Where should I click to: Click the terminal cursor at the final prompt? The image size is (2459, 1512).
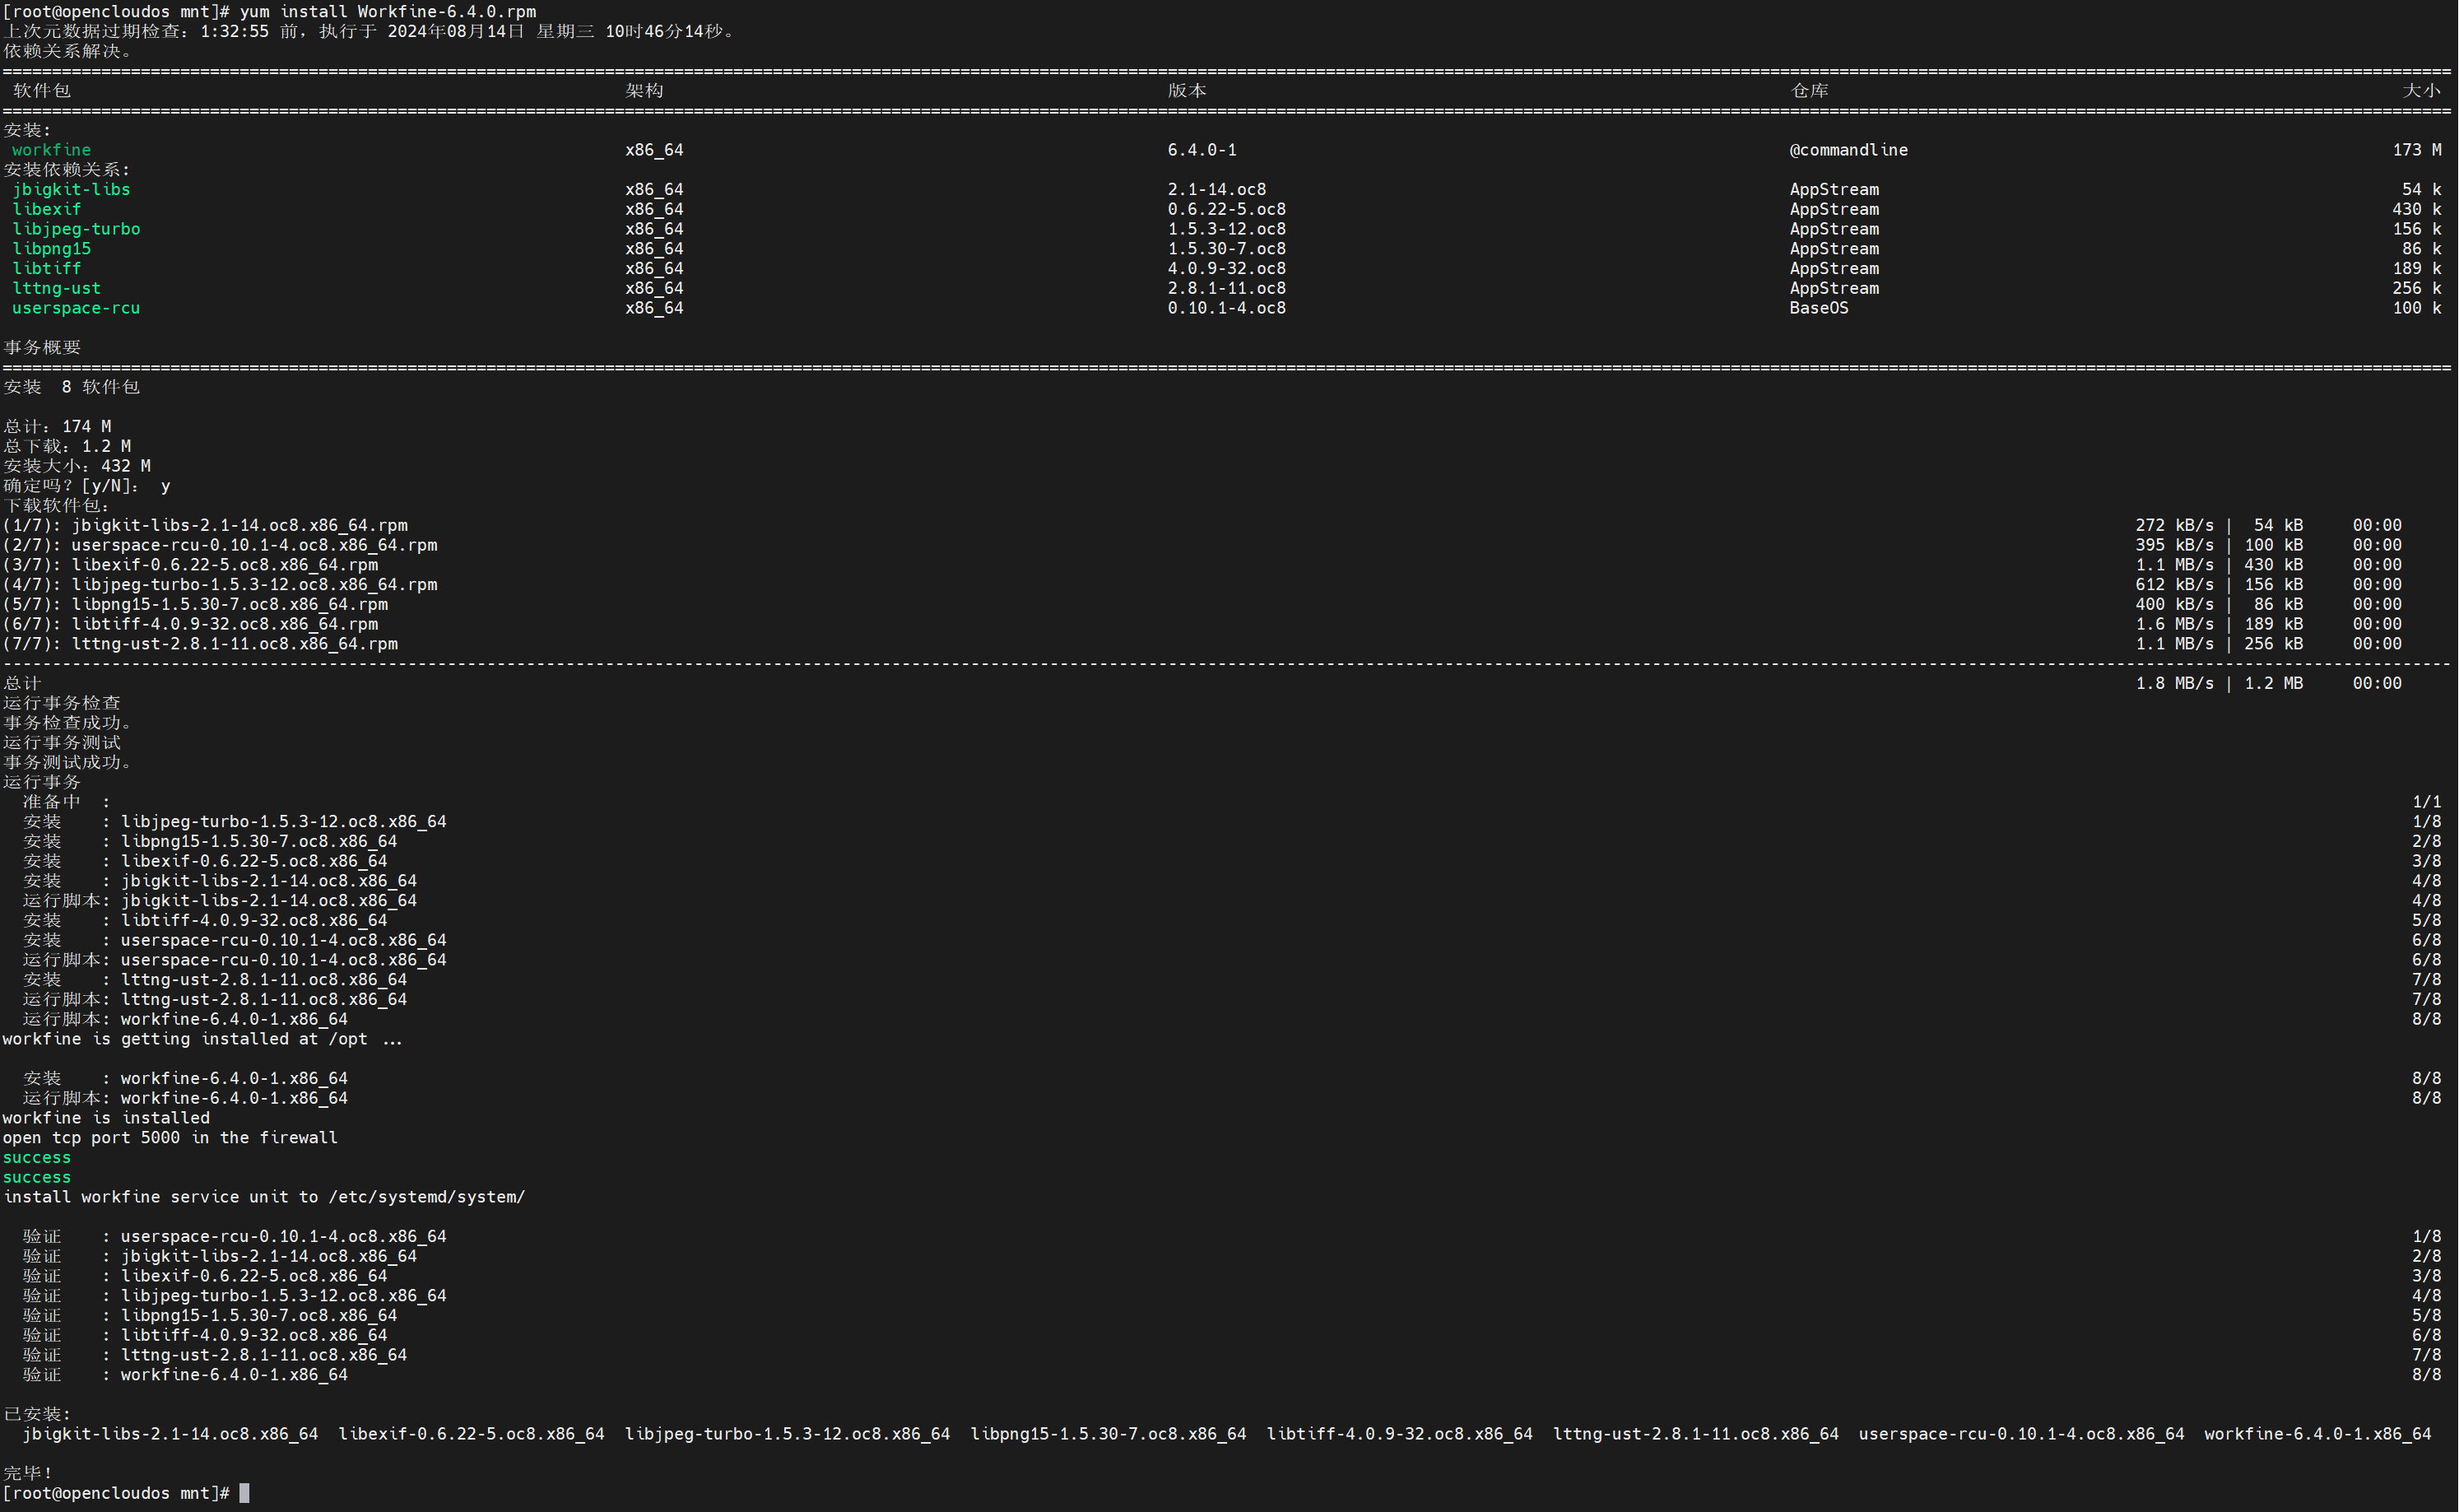pyautogui.click(x=245, y=1493)
